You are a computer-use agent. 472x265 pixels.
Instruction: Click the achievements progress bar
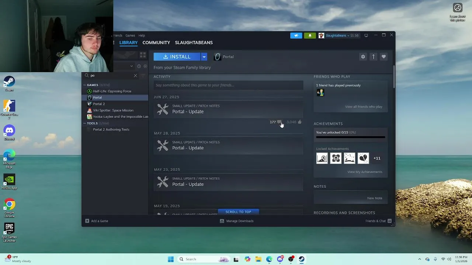click(x=350, y=137)
